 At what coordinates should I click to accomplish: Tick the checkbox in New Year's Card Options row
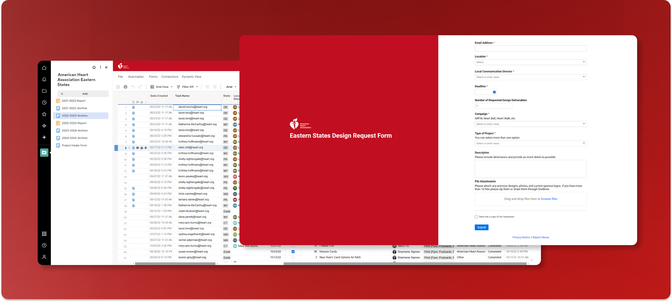[293, 258]
